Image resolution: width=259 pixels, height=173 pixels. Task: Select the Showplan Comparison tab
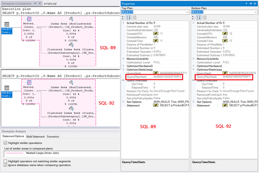click(x=16, y=3)
